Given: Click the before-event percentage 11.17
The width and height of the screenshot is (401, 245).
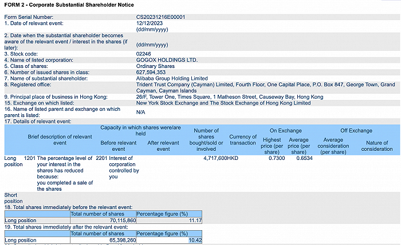Looking at the screenshot, I should point(195,220).
